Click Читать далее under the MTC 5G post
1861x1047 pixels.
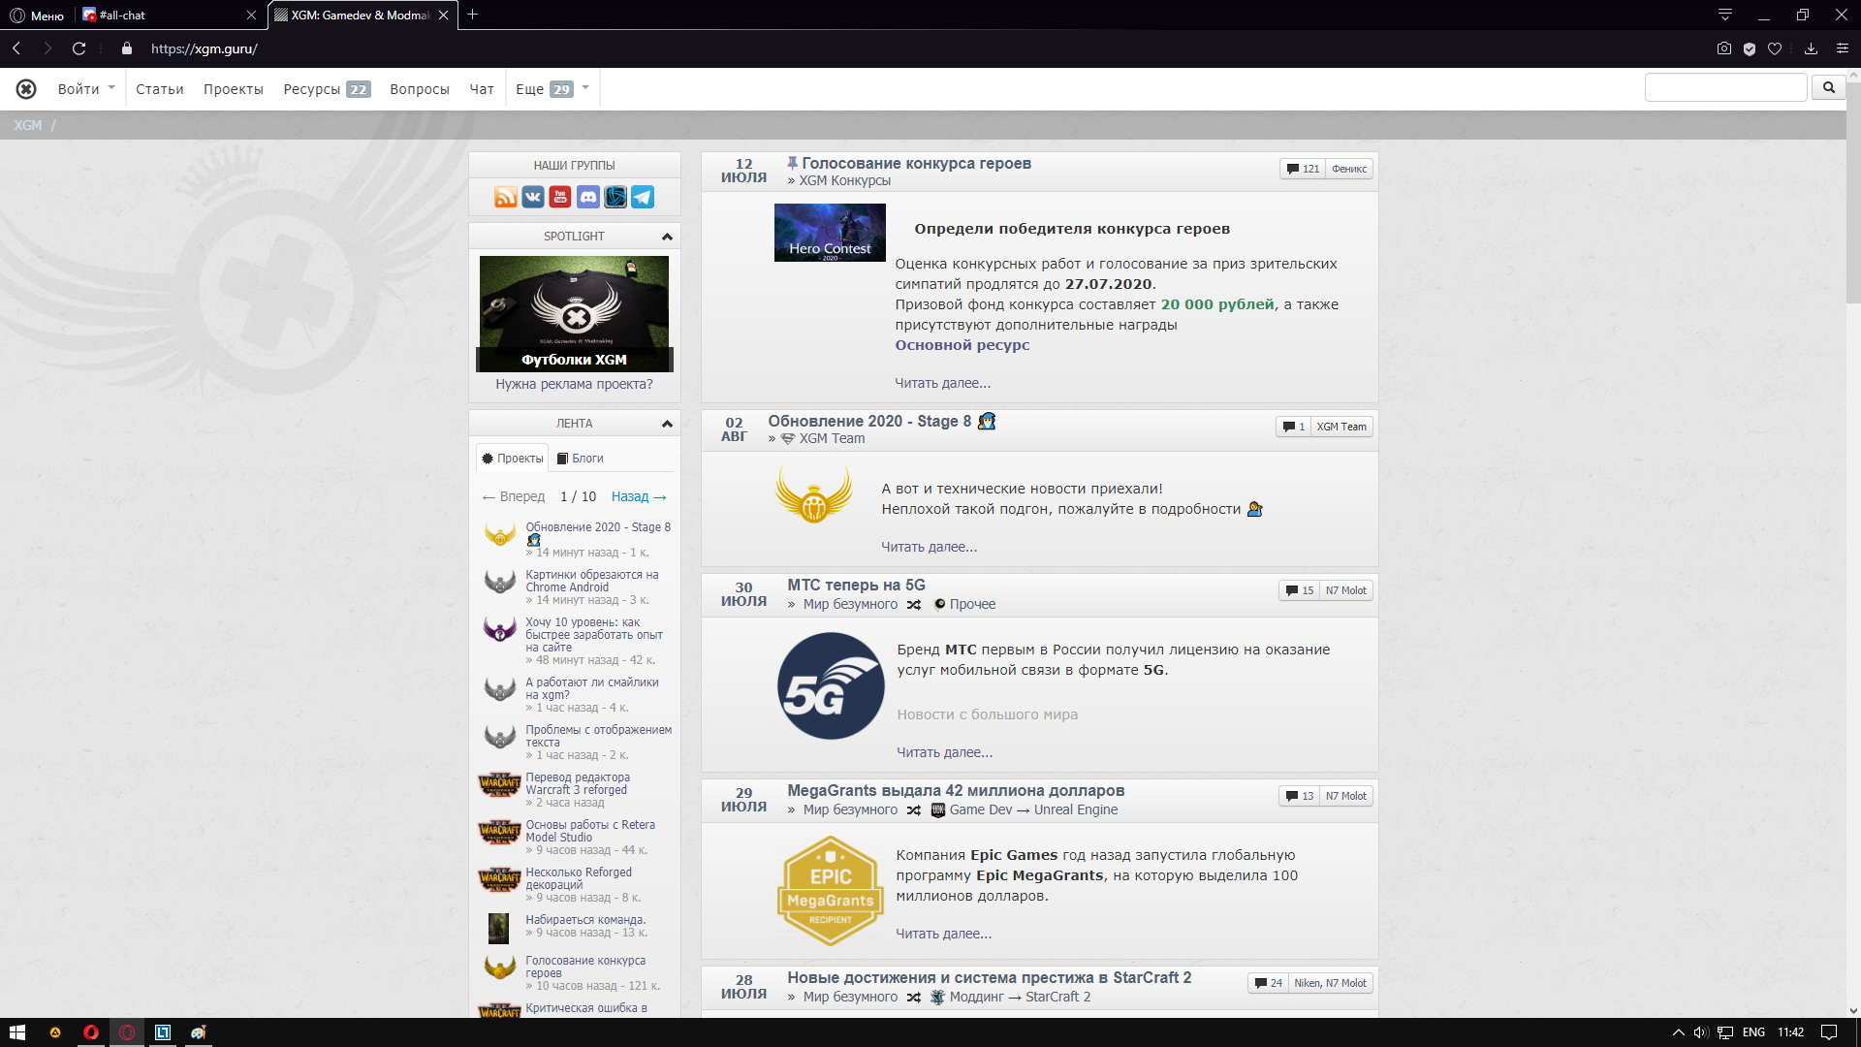(x=944, y=752)
